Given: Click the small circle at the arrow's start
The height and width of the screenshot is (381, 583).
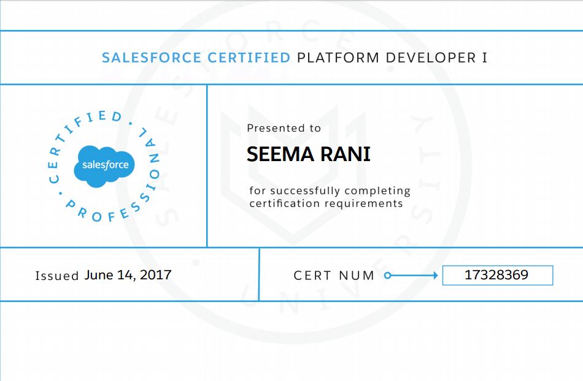Looking at the screenshot, I should [x=387, y=276].
